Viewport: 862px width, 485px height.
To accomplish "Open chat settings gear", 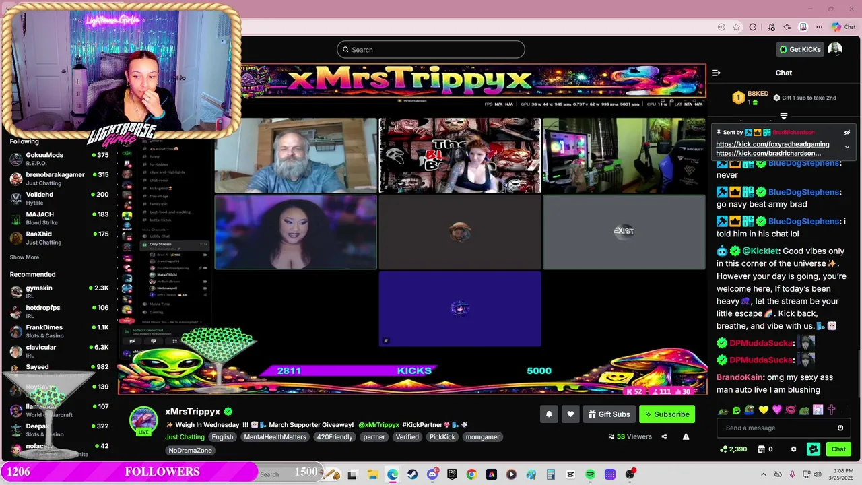I will point(793,449).
